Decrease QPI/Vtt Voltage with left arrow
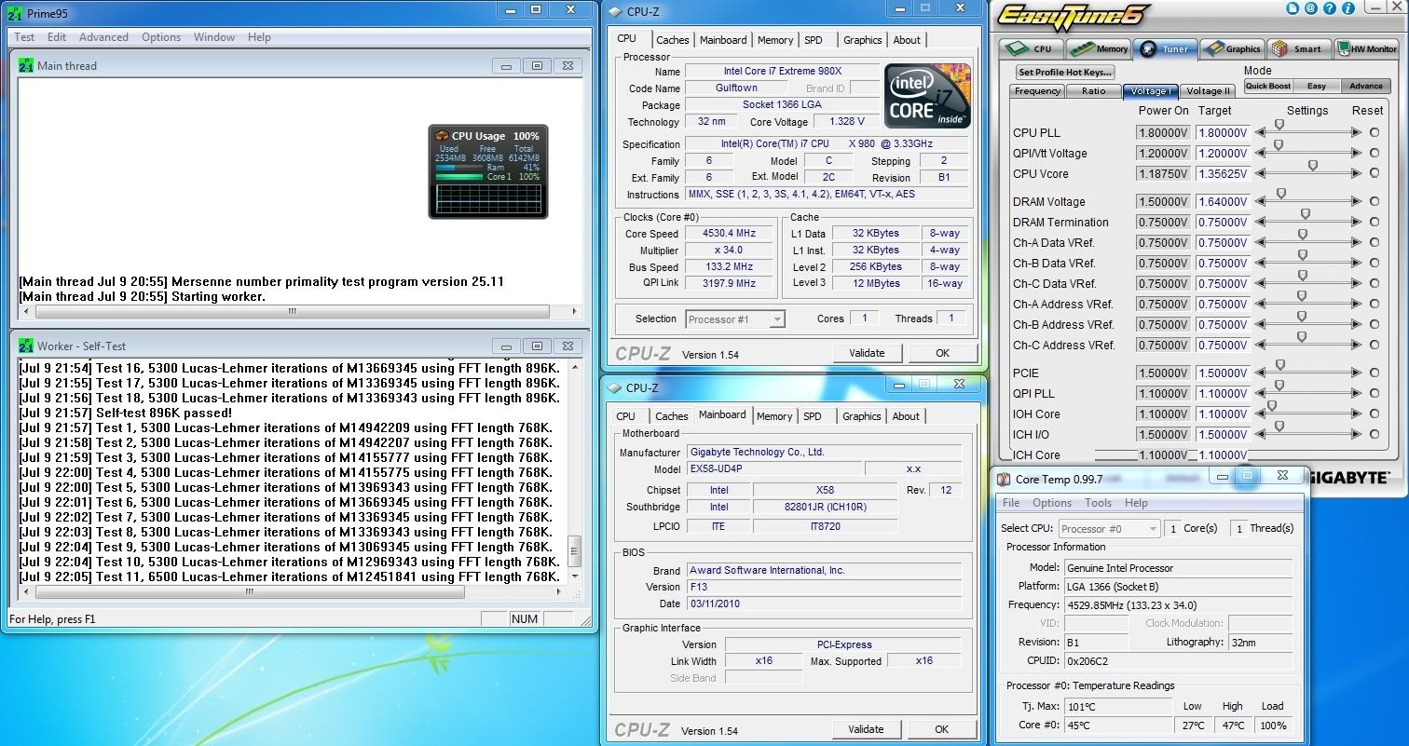 point(1261,153)
